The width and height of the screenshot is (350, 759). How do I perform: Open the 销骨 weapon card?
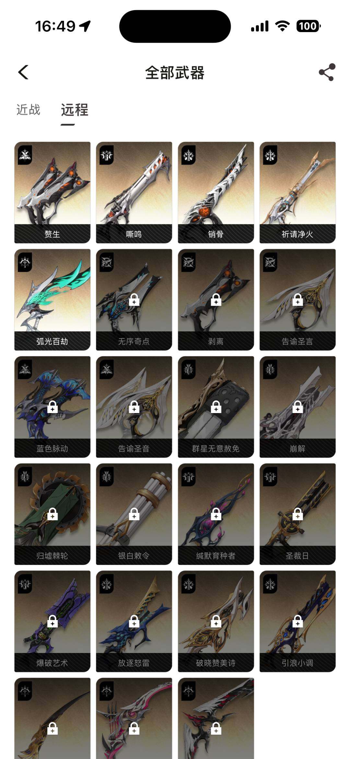coord(216,192)
